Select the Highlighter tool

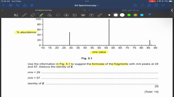tap(41, 15)
